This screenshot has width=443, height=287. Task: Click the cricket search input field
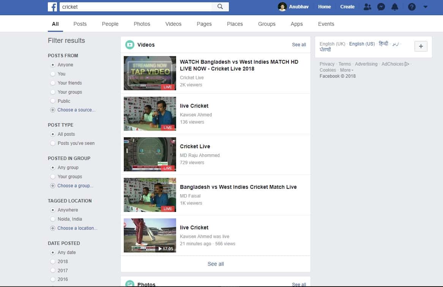coord(136,7)
